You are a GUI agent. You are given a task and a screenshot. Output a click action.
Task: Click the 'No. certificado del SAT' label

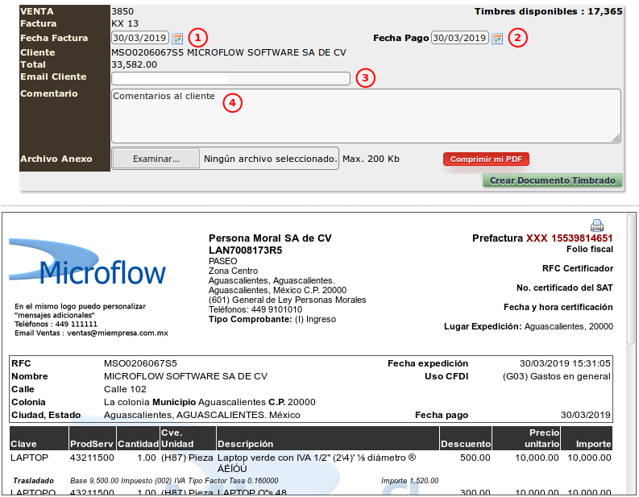[x=565, y=288]
